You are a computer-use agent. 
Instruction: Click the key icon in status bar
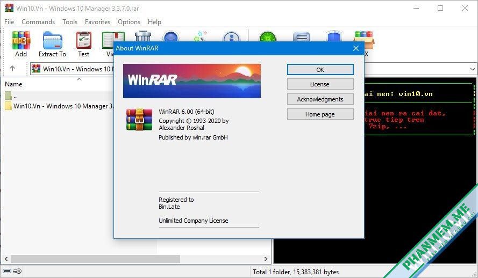click(x=17, y=271)
